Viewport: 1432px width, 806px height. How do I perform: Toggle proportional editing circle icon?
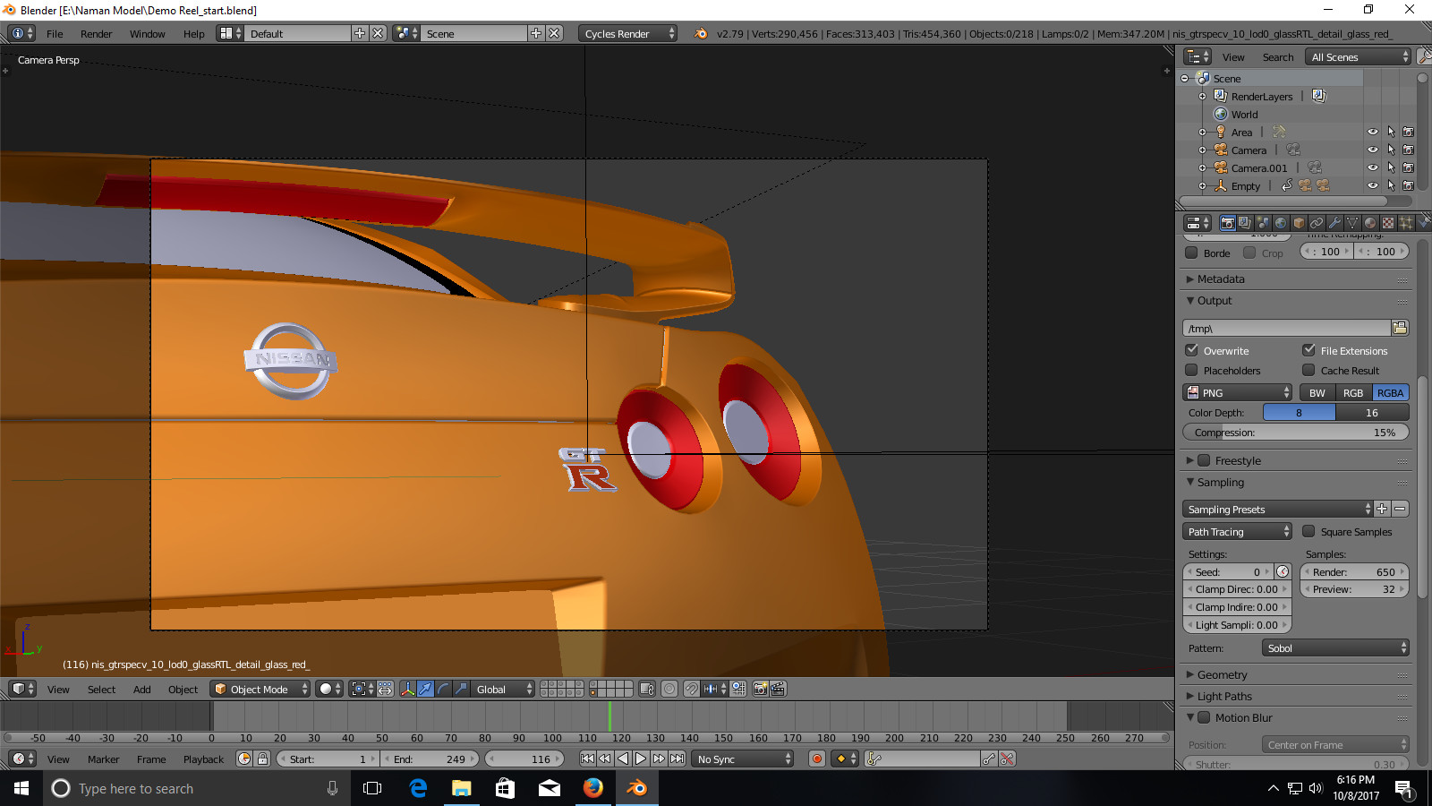669,689
